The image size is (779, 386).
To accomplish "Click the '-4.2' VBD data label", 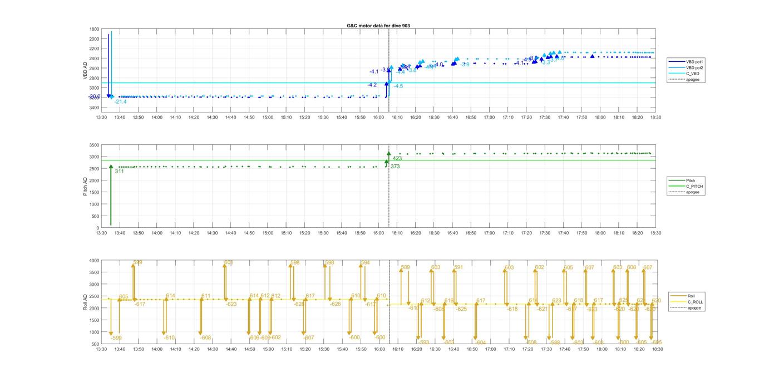I will coord(372,85).
